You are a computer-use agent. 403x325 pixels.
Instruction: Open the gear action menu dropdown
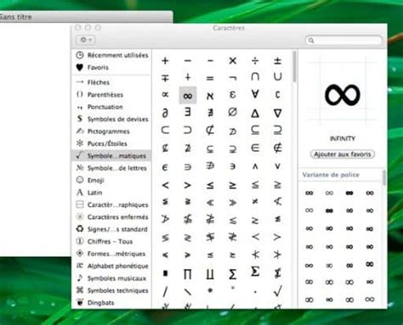[86, 40]
